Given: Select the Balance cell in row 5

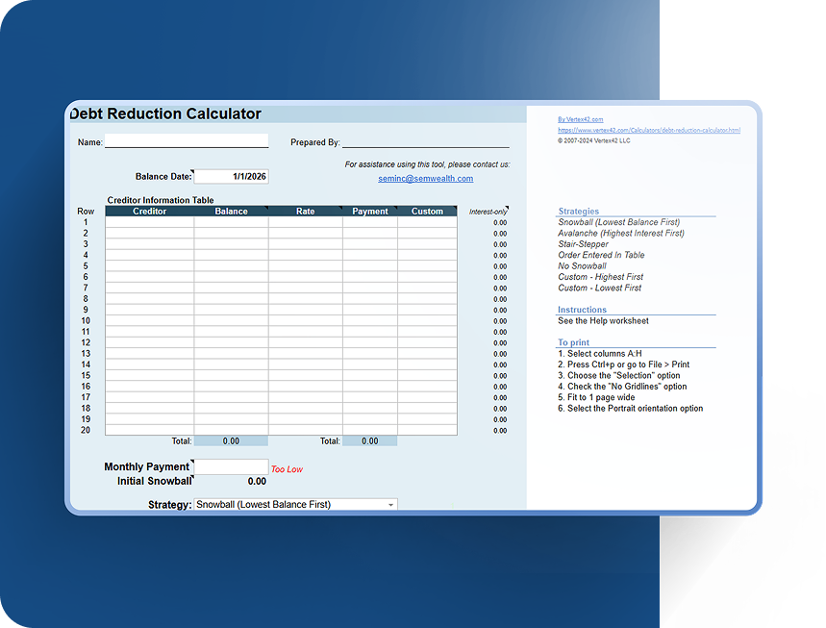Looking at the screenshot, I should 231,266.
